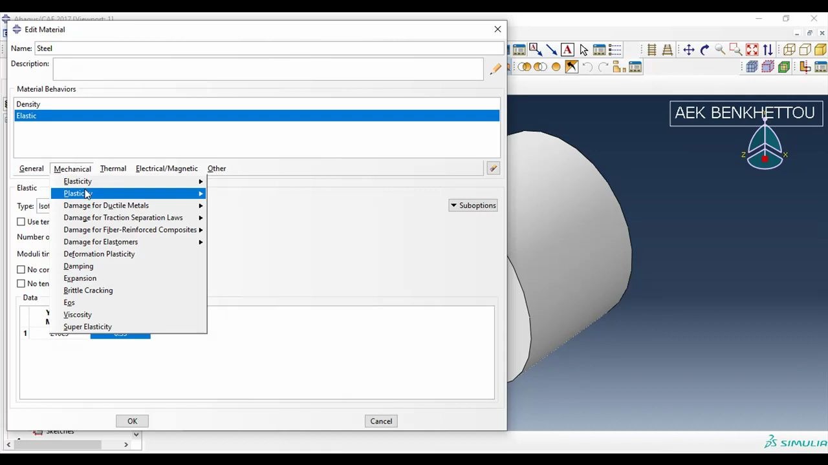Screen dimensions: 828x465
Task: Click the Cycle Views up-down arrows icon
Action: pos(768,50)
